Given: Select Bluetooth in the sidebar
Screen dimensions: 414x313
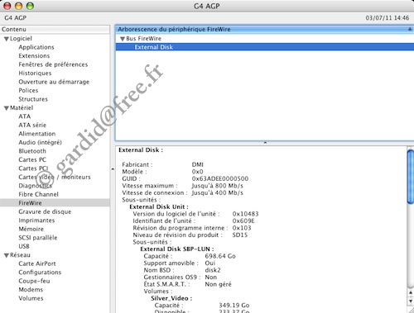Looking at the screenshot, I should point(32,151).
